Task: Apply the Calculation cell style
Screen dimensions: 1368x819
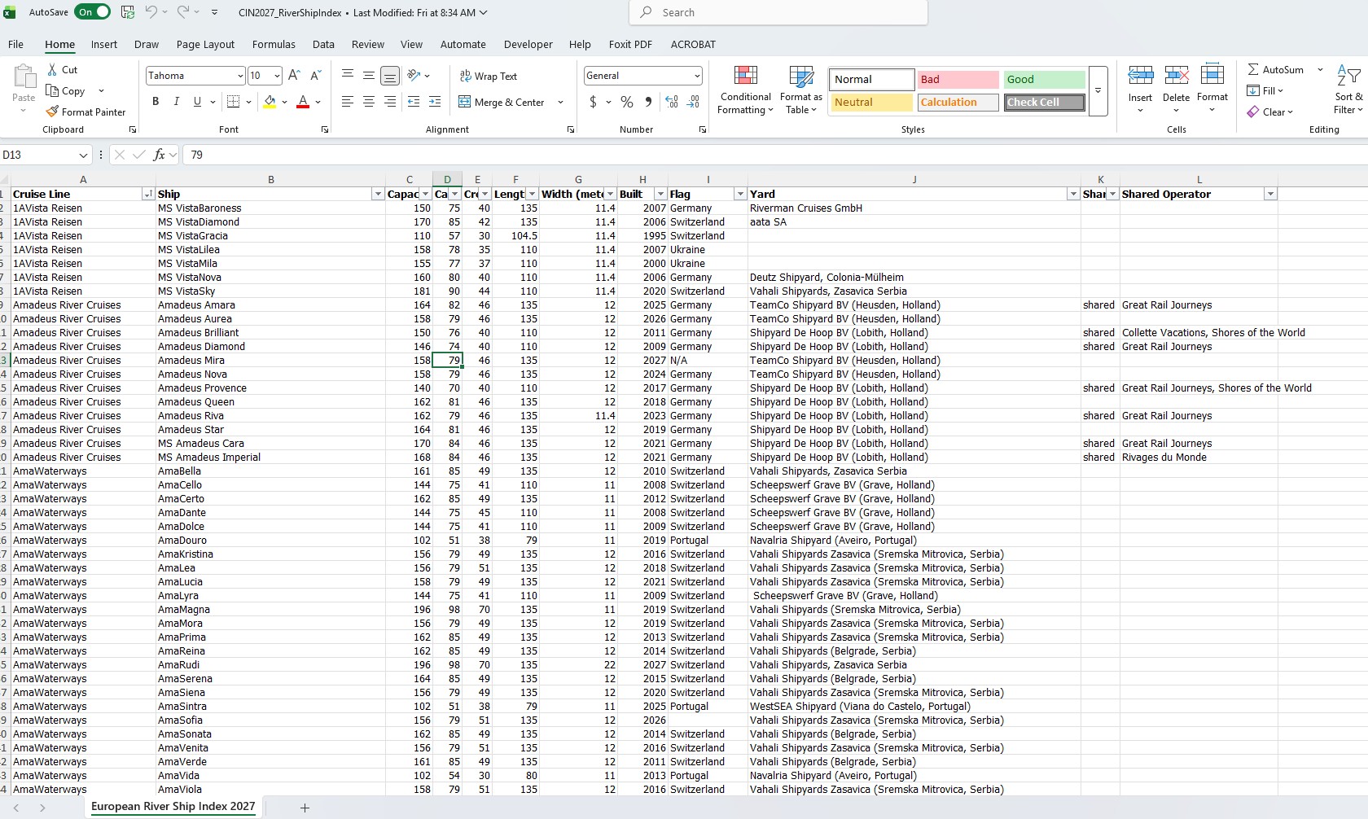Action: pyautogui.click(x=958, y=102)
